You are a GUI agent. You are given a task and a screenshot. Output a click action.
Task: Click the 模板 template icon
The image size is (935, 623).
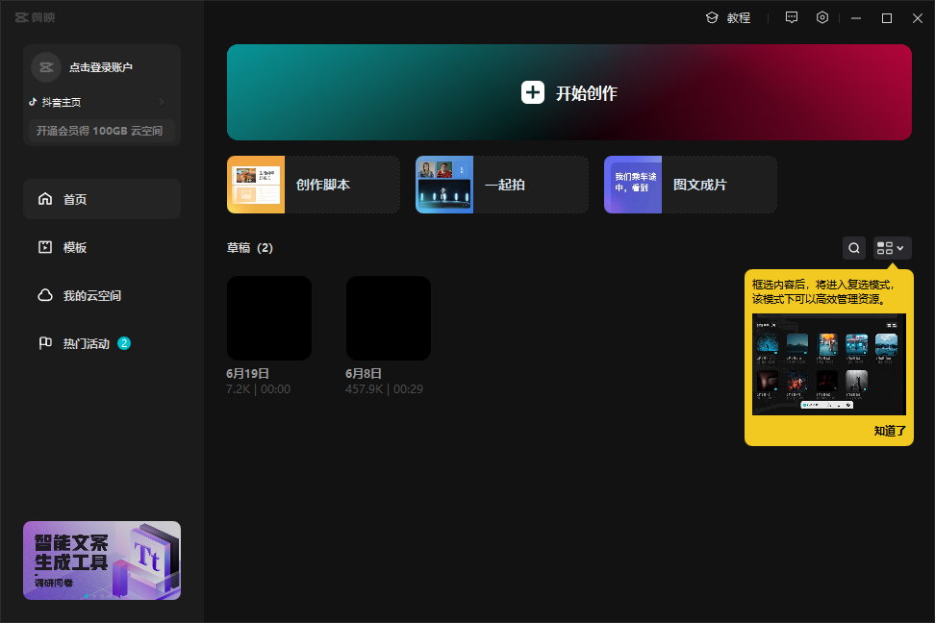tap(45, 247)
